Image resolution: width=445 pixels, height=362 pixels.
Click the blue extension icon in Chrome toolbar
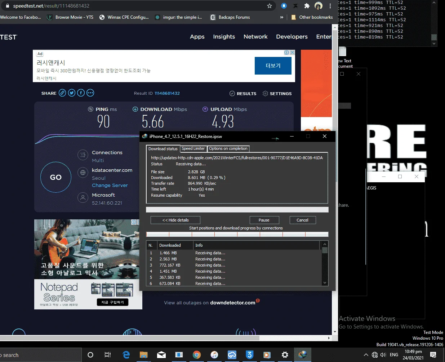(284, 6)
